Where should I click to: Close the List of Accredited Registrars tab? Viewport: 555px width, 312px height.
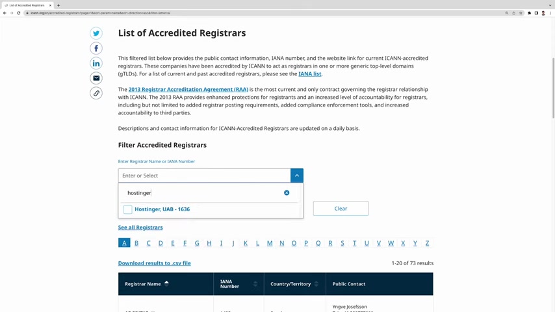pos(50,5)
